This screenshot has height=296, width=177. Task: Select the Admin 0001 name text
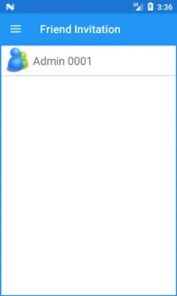coord(62,61)
